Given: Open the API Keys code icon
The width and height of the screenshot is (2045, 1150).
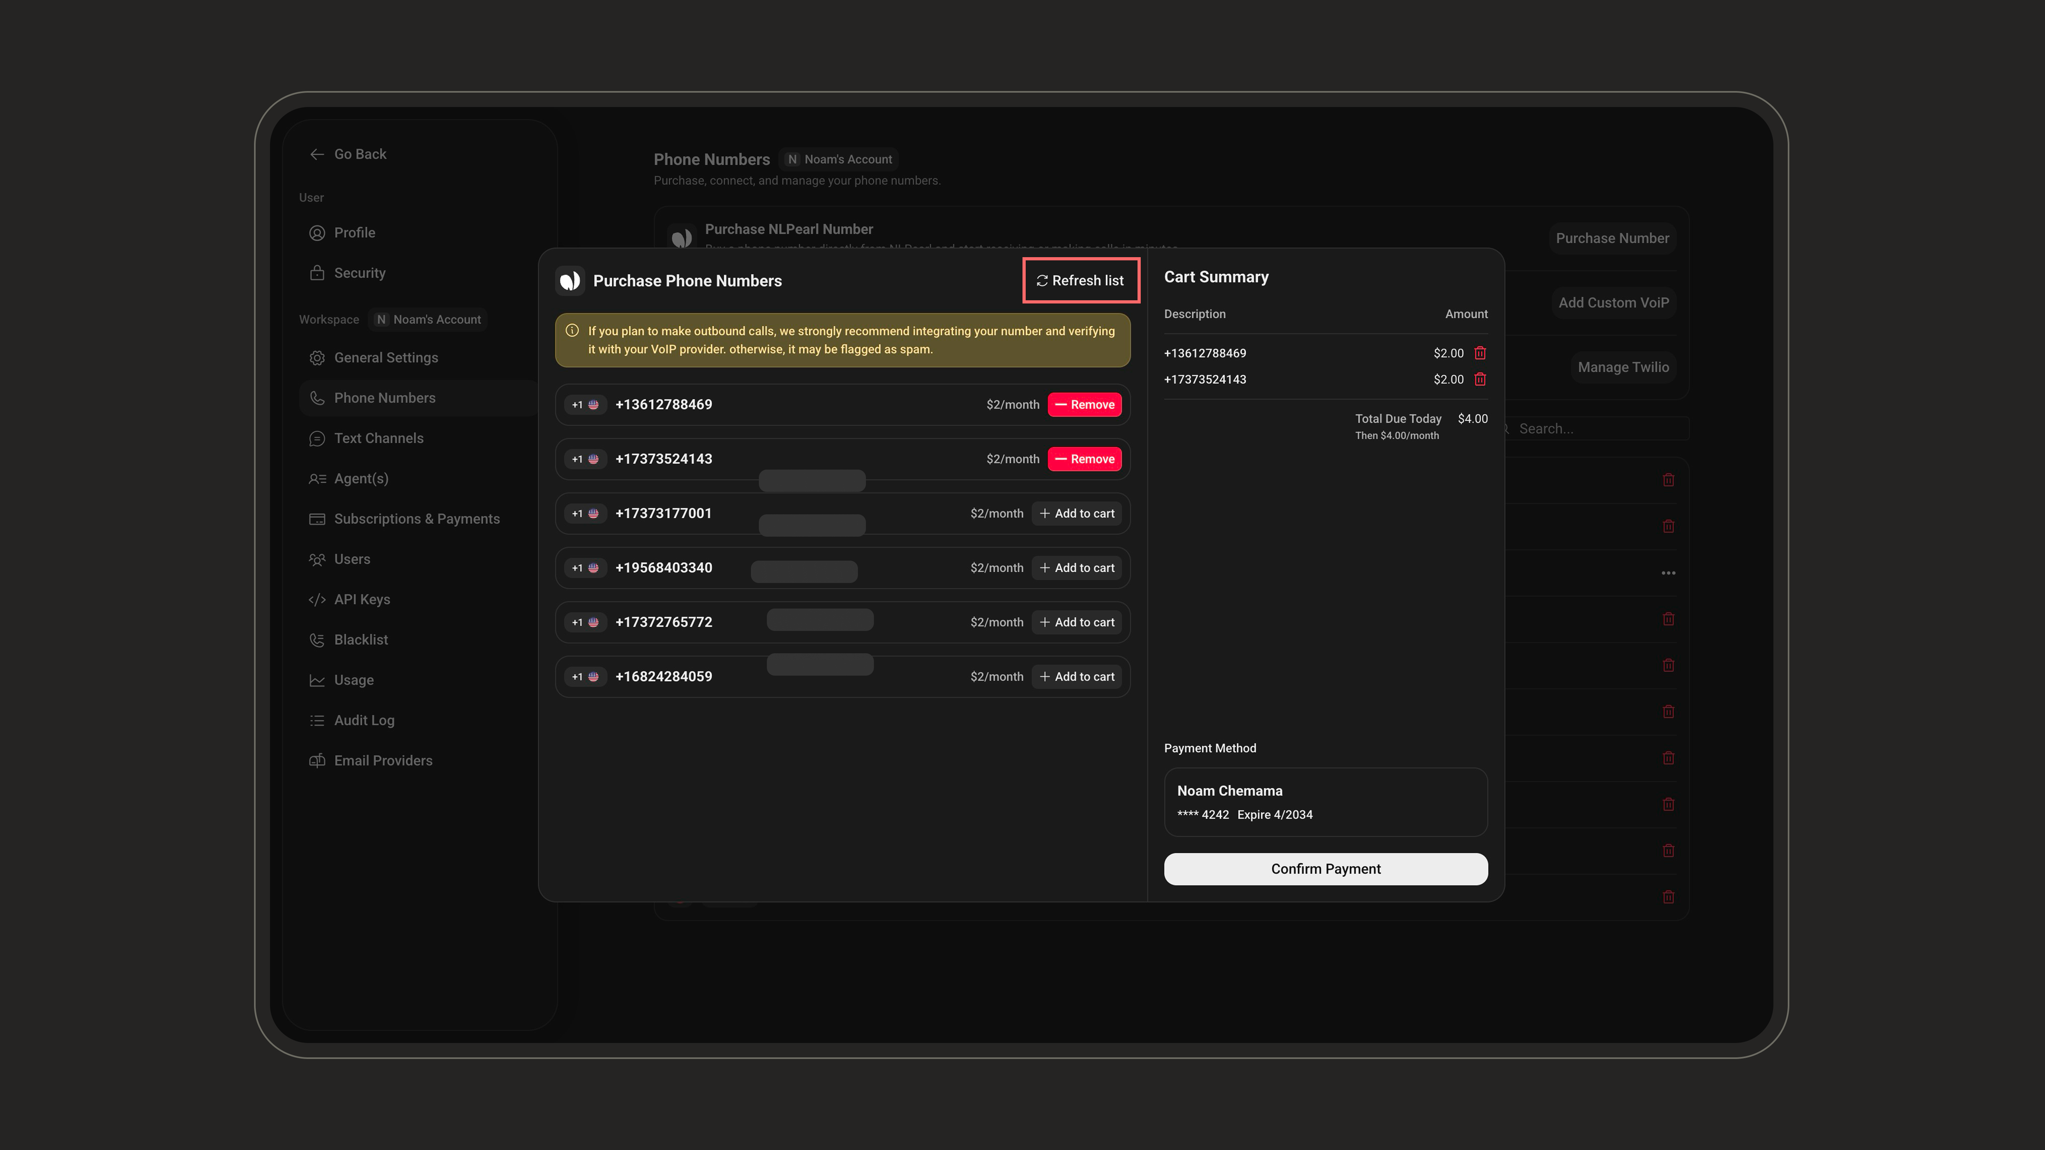Looking at the screenshot, I should (317, 599).
